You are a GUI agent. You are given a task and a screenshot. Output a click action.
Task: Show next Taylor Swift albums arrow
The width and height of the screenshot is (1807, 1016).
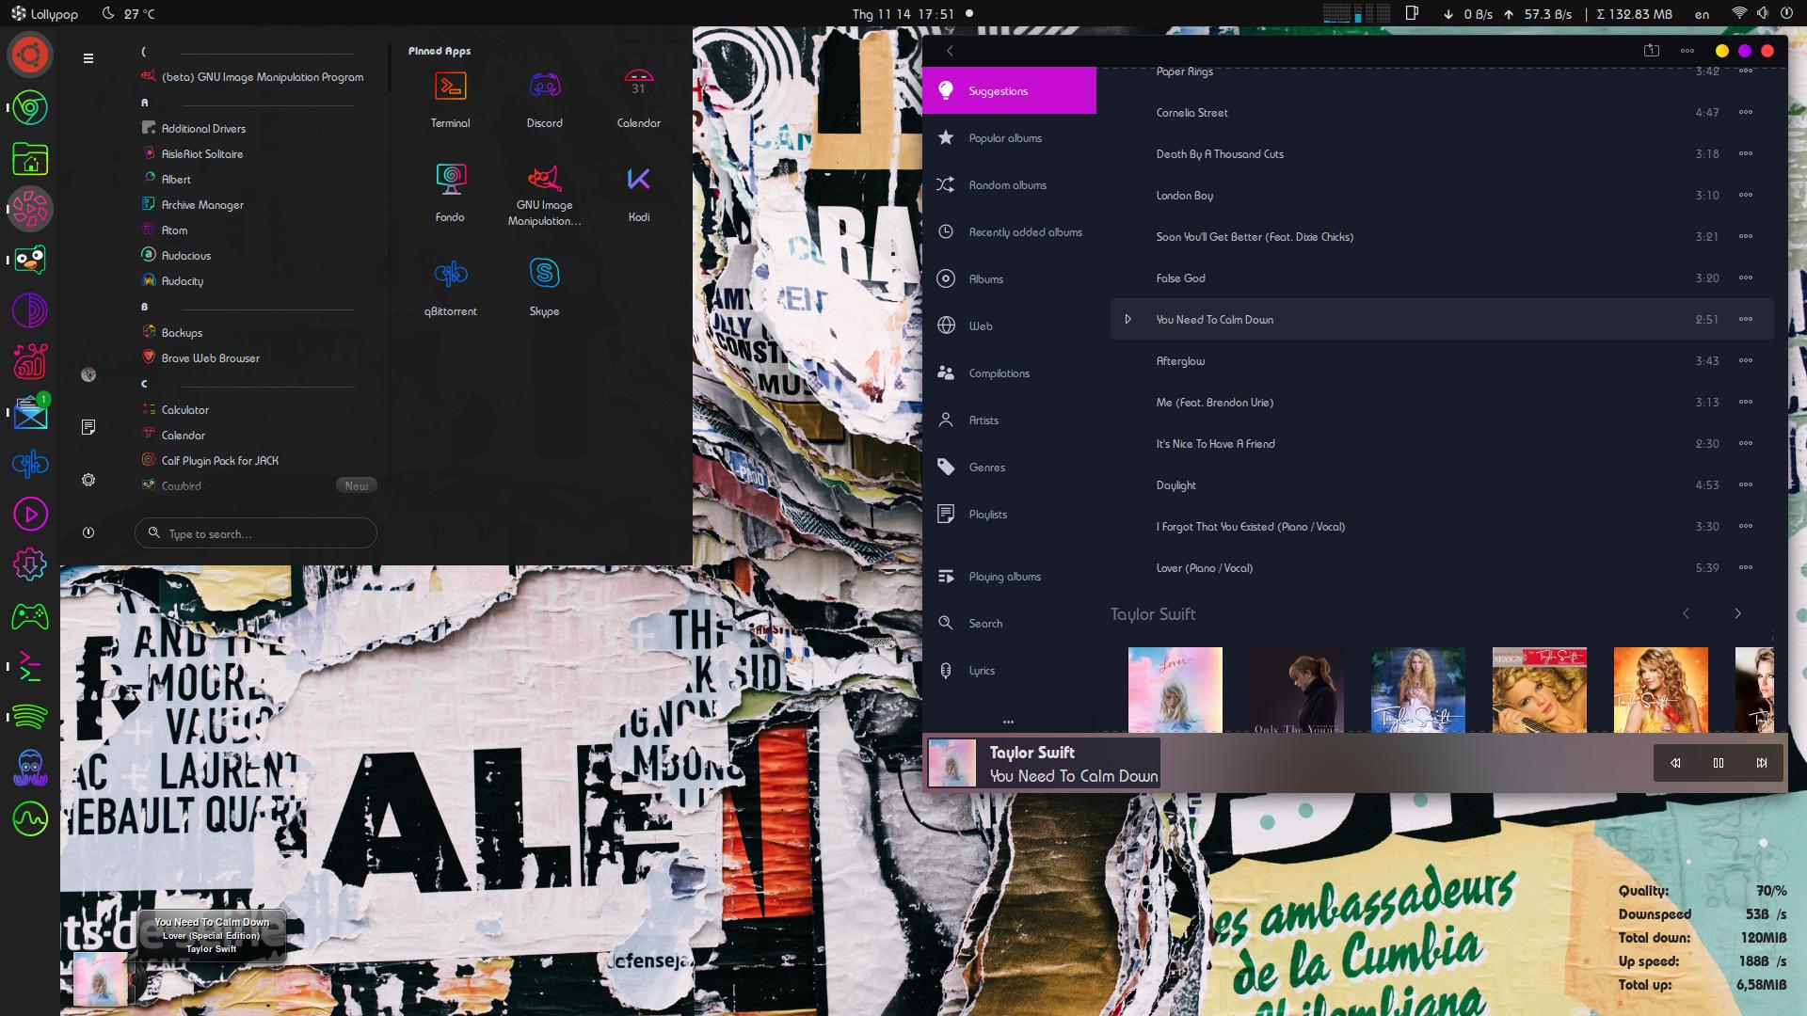[x=1737, y=613]
